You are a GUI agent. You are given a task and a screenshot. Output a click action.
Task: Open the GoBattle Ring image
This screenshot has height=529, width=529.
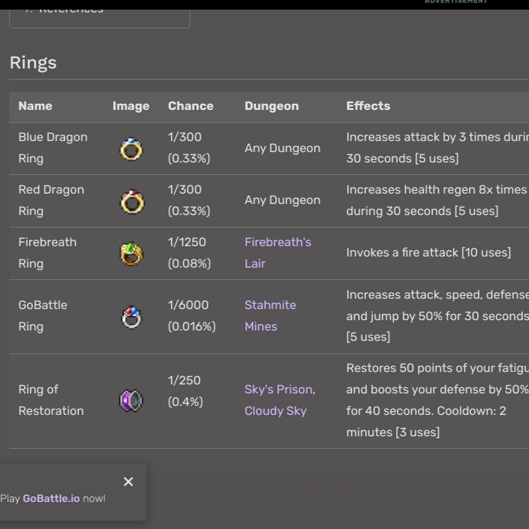[131, 317]
